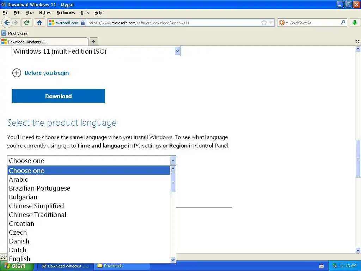The height and width of the screenshot is (271, 361).
Task: Click the DuckDuckGo search input field
Action: [313, 23]
